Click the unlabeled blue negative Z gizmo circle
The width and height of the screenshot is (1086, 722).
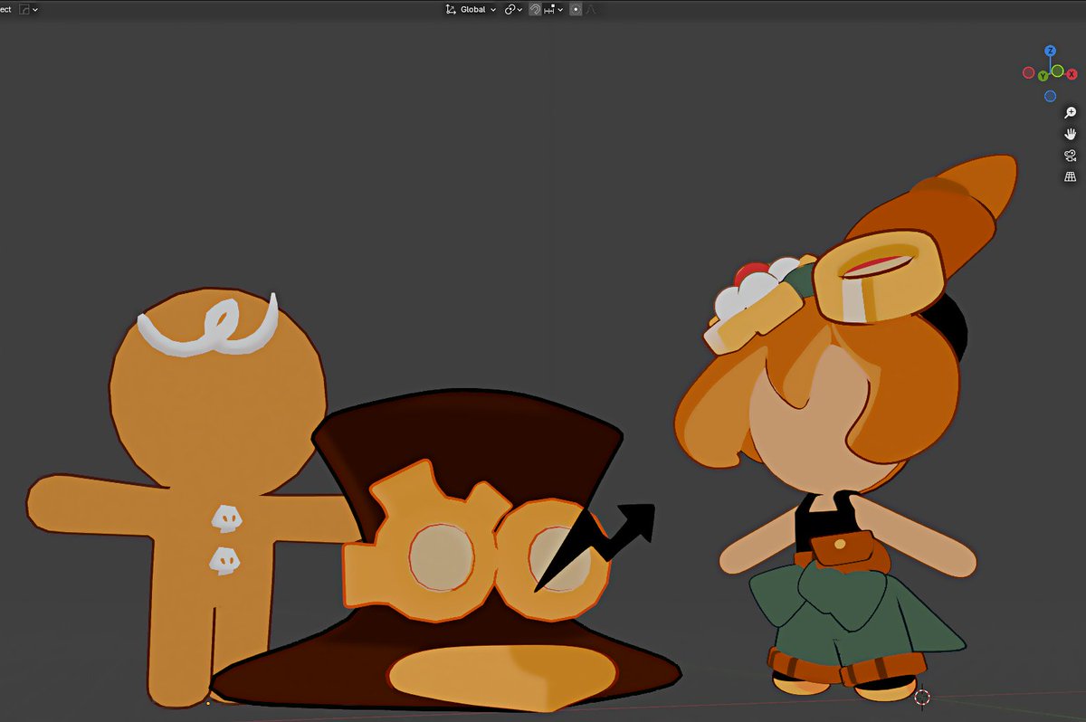(x=1050, y=96)
